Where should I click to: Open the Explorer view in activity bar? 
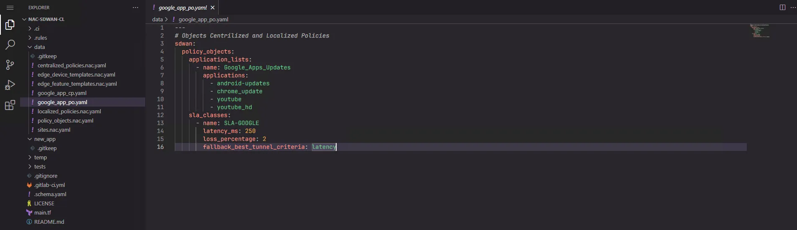click(x=10, y=25)
